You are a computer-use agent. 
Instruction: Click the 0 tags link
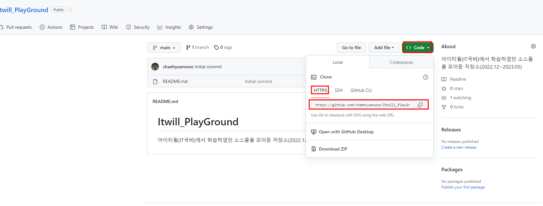pos(223,47)
